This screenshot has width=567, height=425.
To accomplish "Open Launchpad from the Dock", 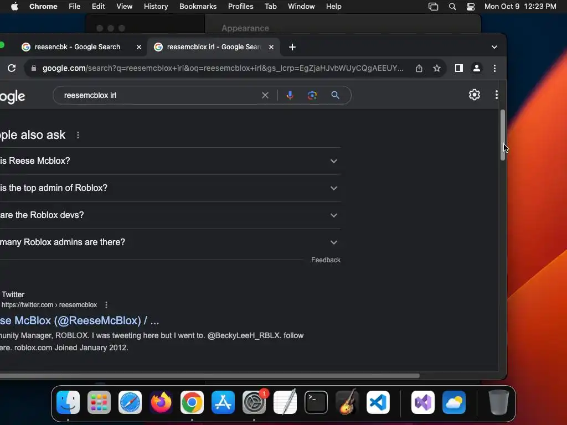I will [x=99, y=402].
